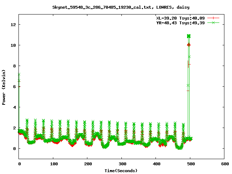Image resolution: width=232 pixels, height=174 pixels.
Task: Click y-axis tick label 10
Action: [13, 45]
